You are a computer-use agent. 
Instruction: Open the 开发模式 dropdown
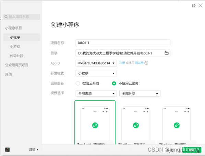[96, 73]
